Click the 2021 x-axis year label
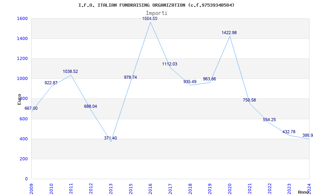313x196 pixels. click(x=250, y=189)
